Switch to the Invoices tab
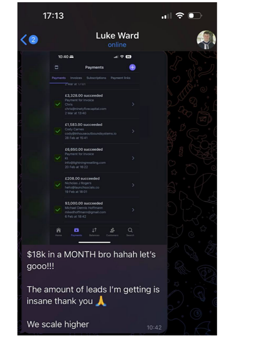Viewport: 272px width, 341px height. [76, 78]
